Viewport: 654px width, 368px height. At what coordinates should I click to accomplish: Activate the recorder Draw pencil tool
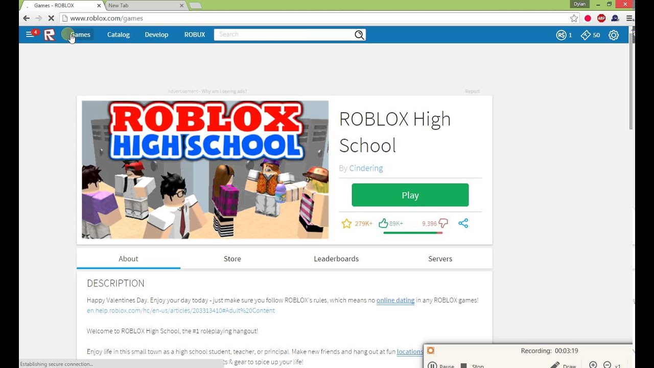click(x=563, y=365)
